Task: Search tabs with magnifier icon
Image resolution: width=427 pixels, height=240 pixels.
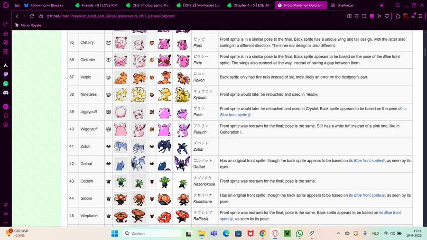Action: (x=398, y=5)
